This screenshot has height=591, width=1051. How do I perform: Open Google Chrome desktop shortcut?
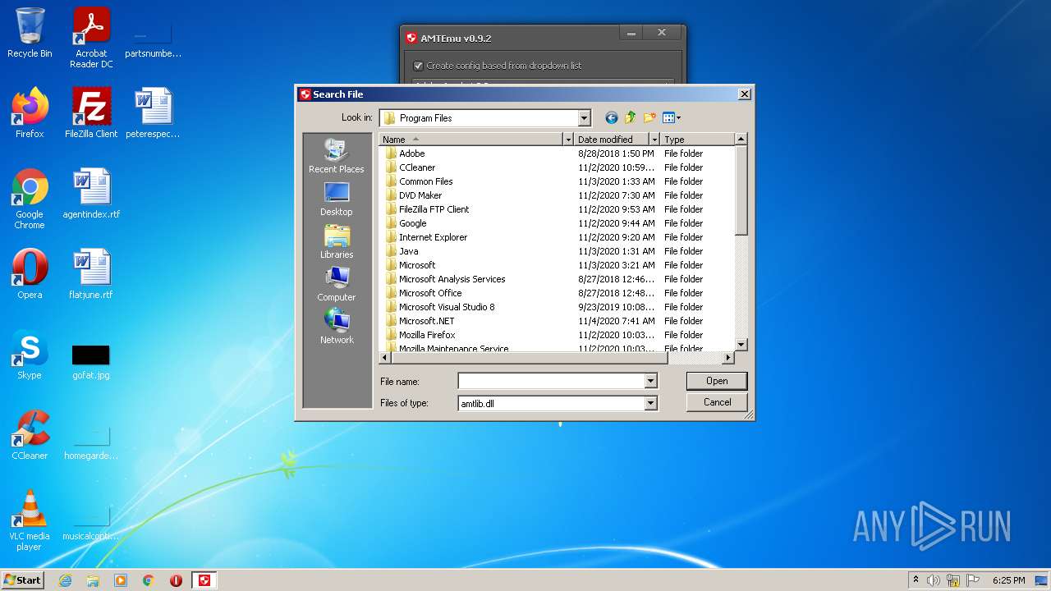pos(30,199)
